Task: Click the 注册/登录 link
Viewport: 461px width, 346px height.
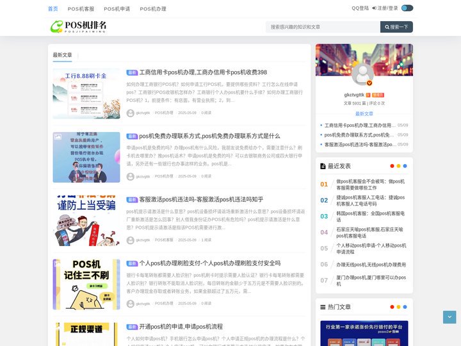Action: click(385, 8)
